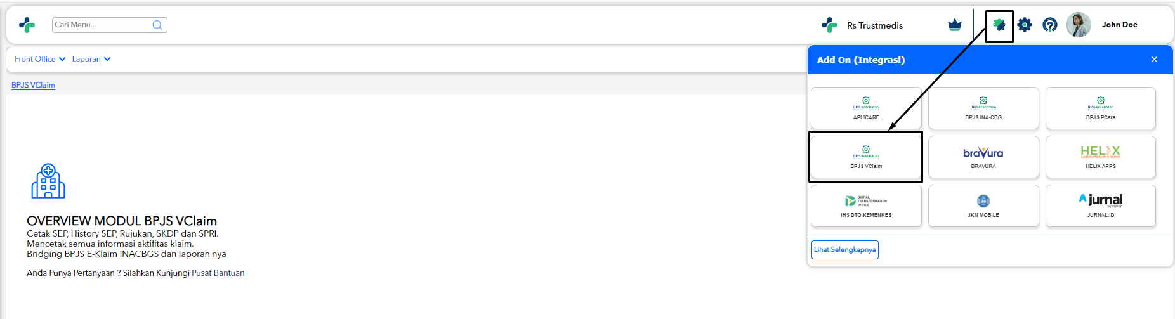1175x319 pixels.
Task: Click the premium crown icon
Action: coord(955,25)
